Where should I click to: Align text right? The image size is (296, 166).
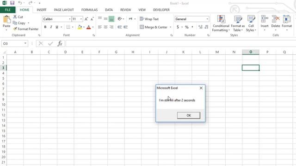point(111,27)
